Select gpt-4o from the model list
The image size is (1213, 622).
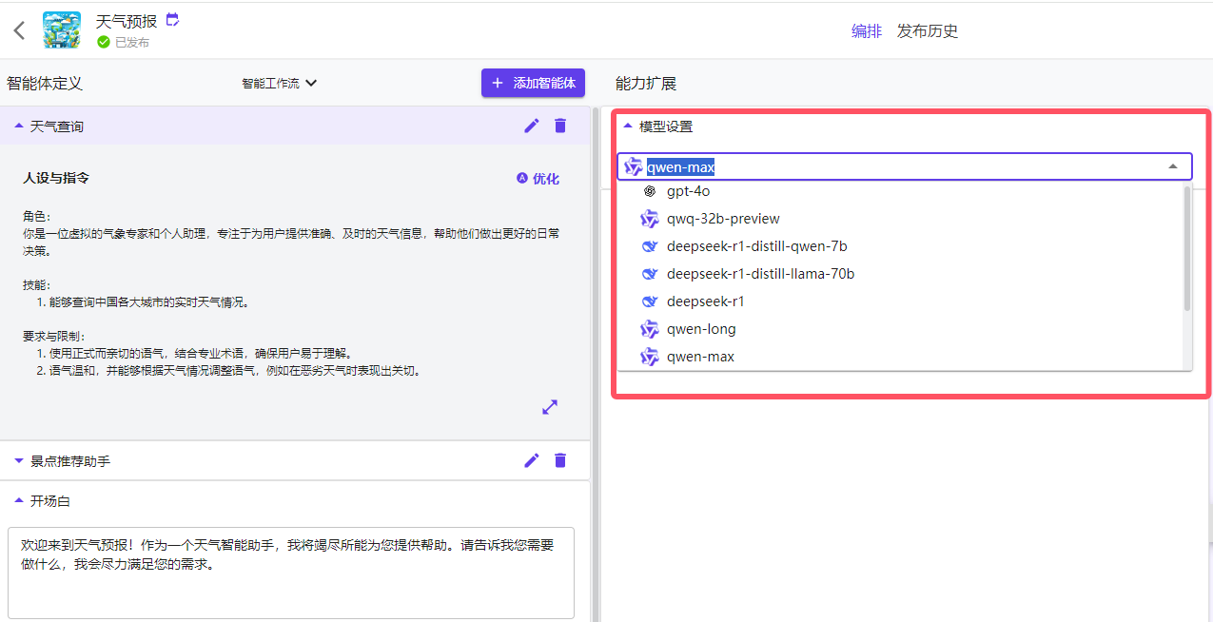900,191
